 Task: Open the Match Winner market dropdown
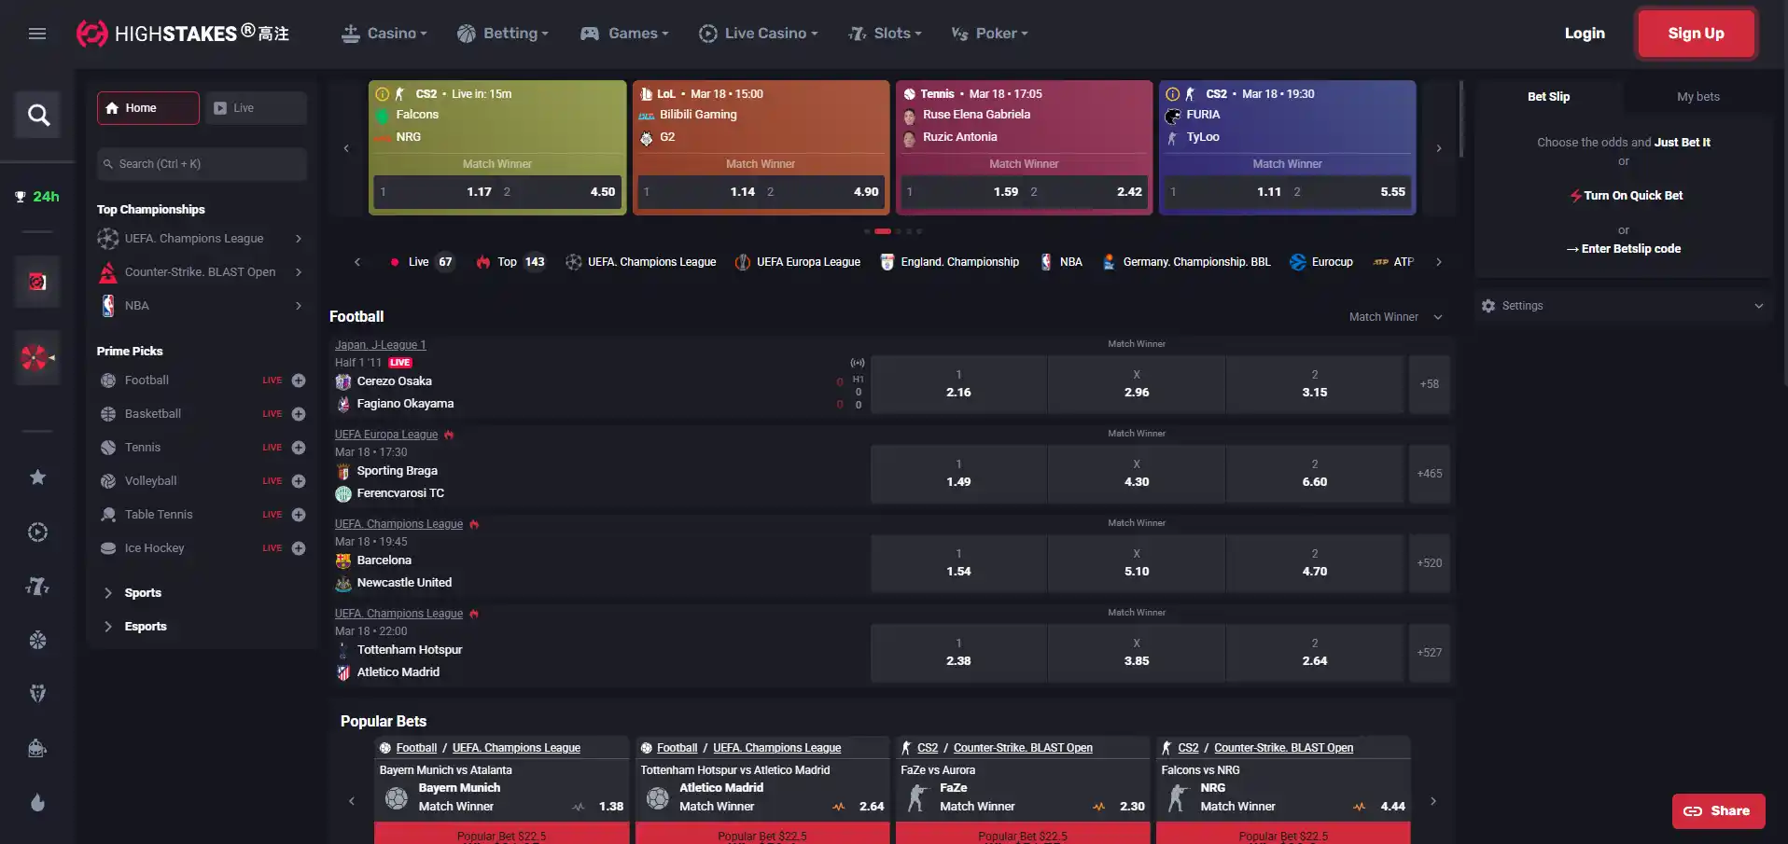pos(1396,317)
